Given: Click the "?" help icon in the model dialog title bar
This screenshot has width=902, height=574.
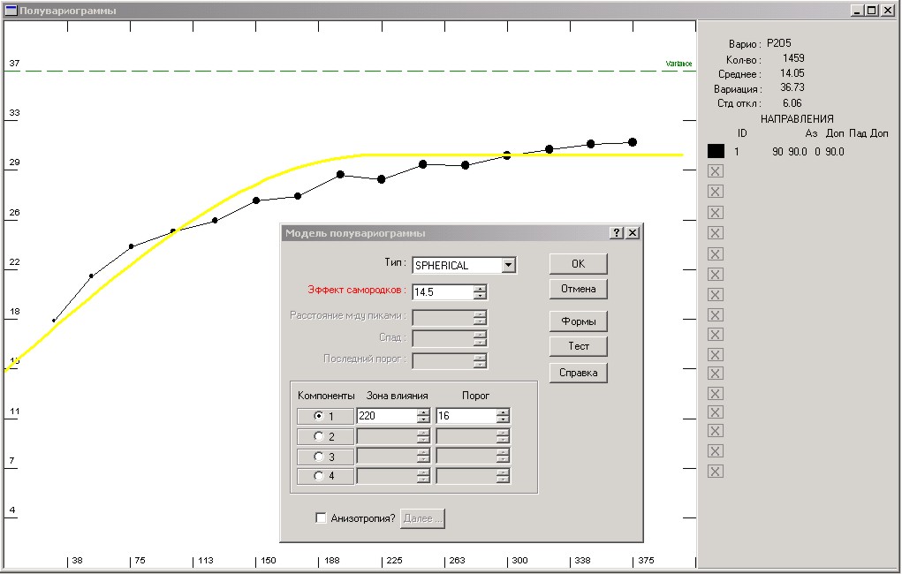Looking at the screenshot, I should tap(617, 233).
